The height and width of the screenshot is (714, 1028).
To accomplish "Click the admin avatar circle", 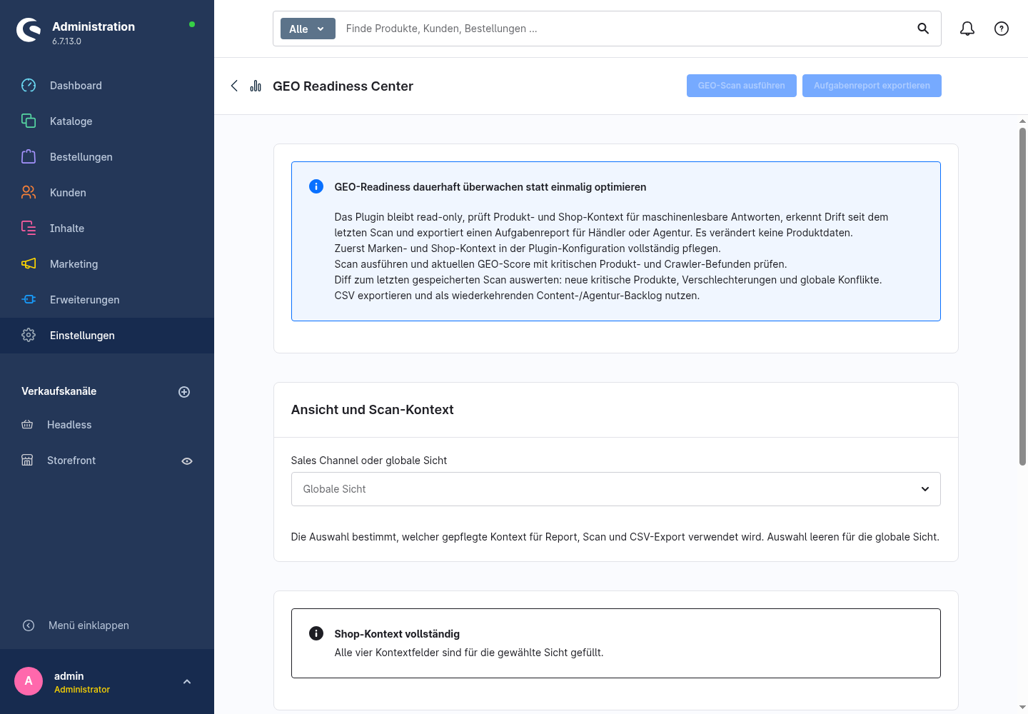I will pyautogui.click(x=29, y=681).
